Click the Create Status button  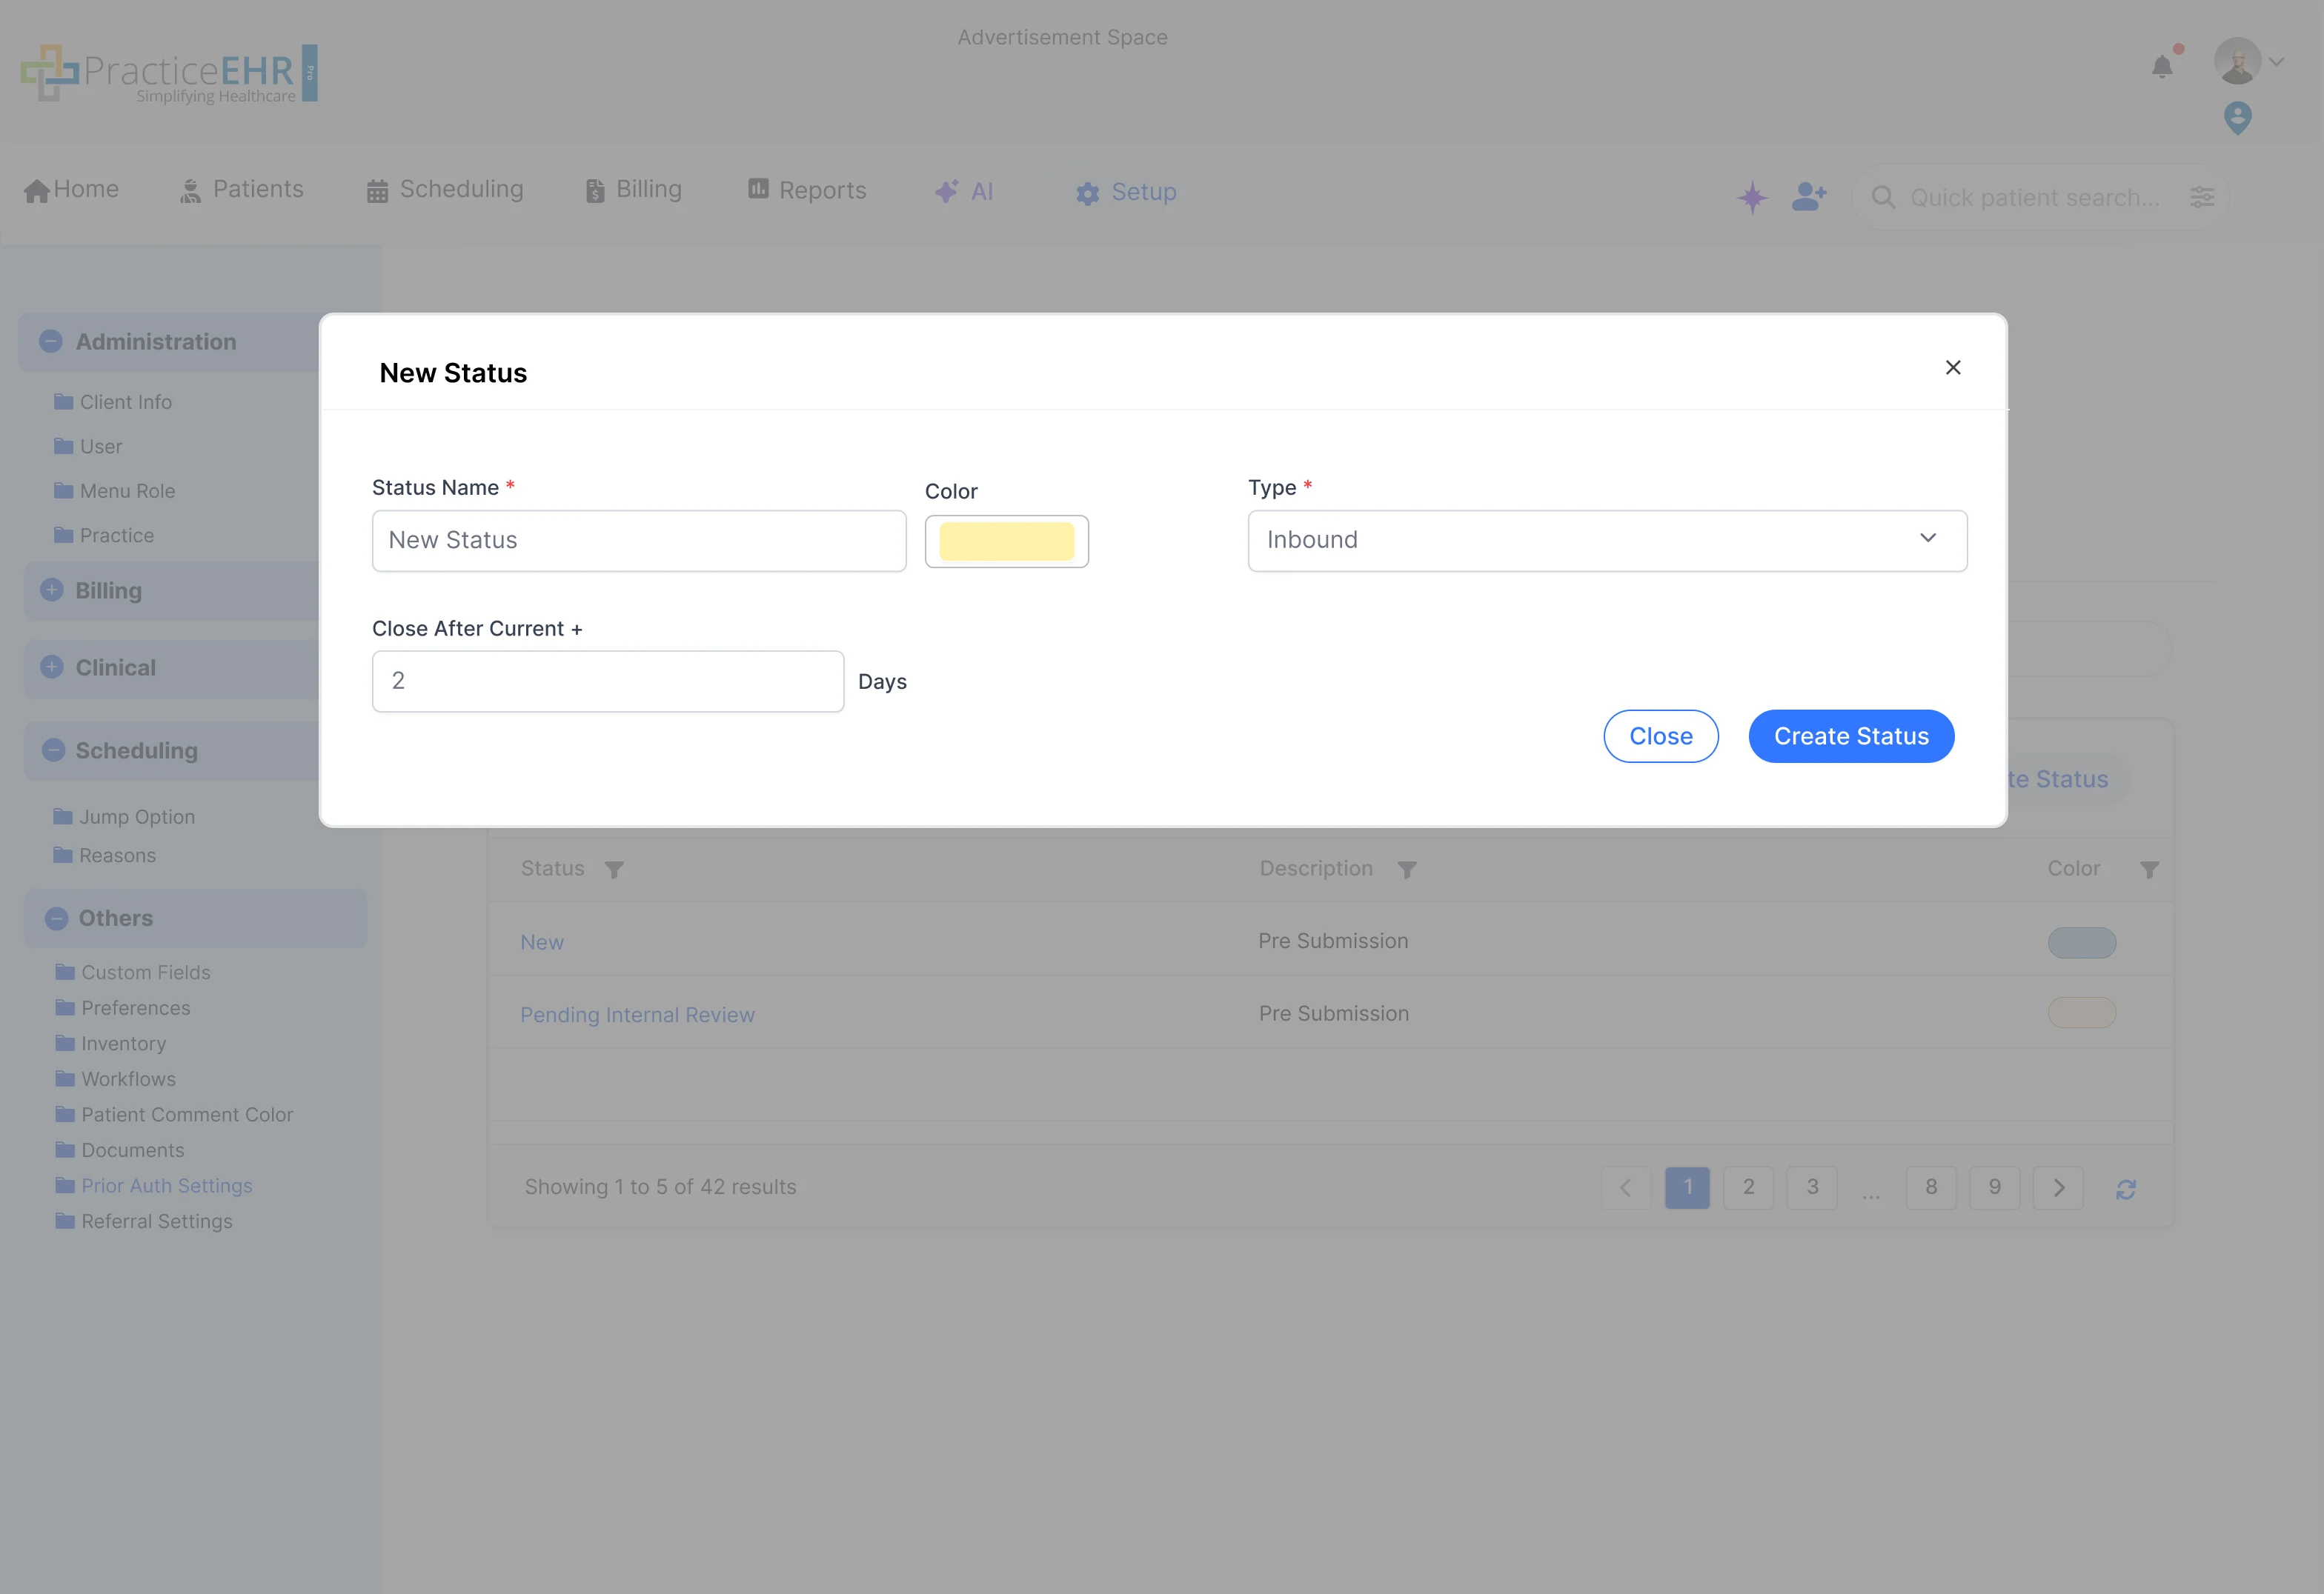1850,736
